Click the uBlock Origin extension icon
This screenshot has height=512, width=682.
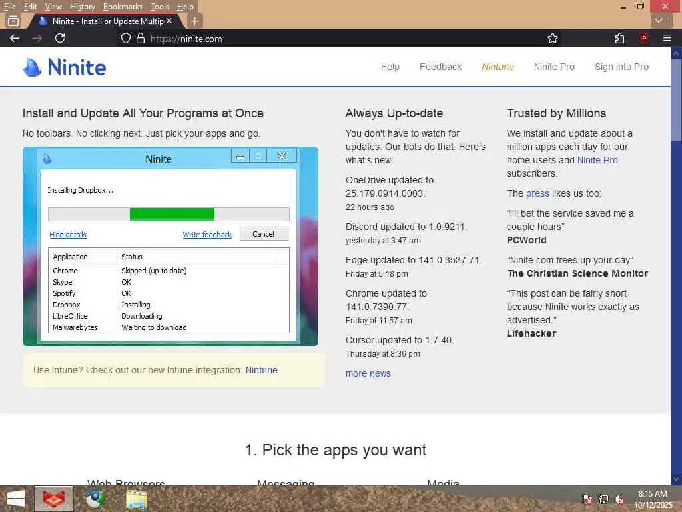[643, 38]
